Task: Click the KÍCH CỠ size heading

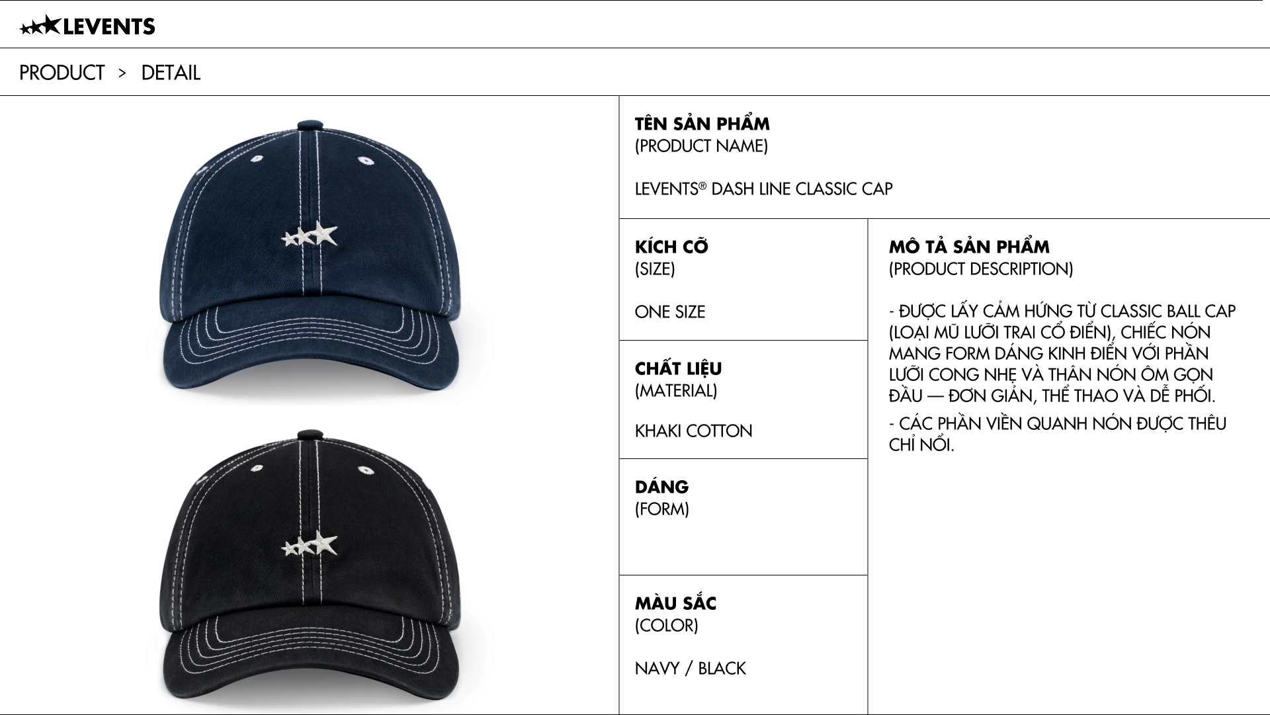Action: (x=671, y=247)
